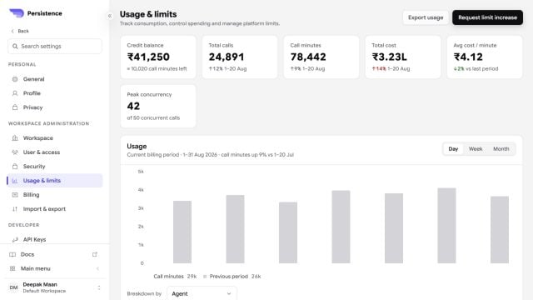Image resolution: width=533 pixels, height=300 pixels.
Task: Go to the Billing page
Action: tap(55, 195)
